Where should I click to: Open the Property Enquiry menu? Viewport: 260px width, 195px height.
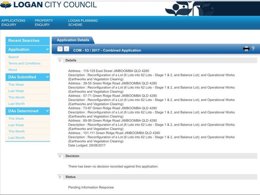click(x=44, y=23)
